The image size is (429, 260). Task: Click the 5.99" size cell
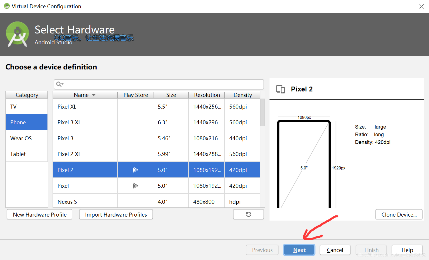pos(171,154)
